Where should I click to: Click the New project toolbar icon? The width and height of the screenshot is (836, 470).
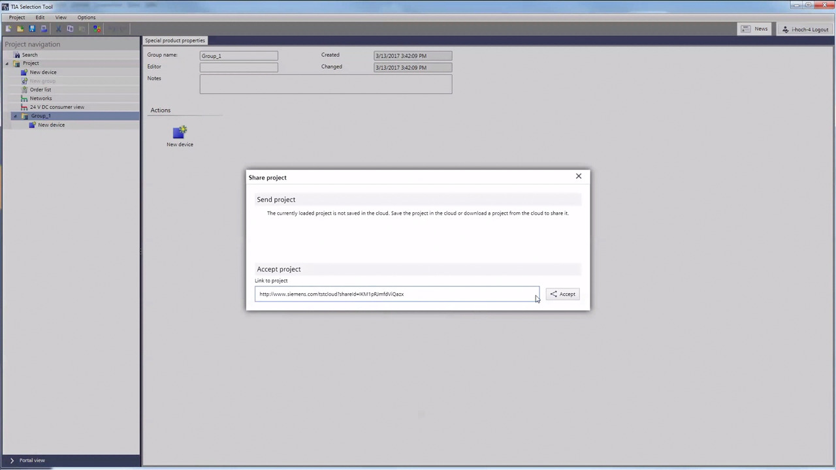point(8,29)
